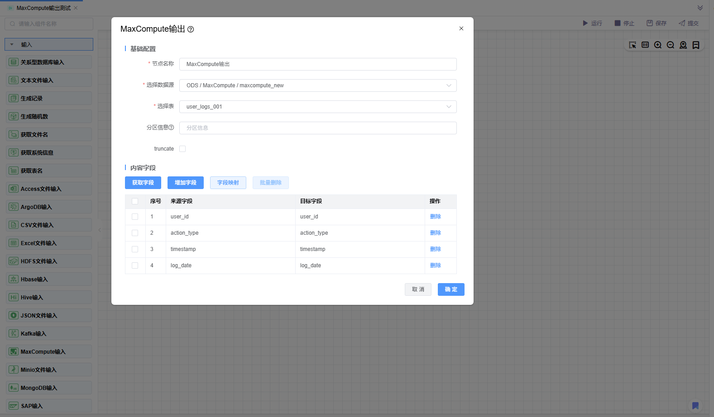Click the 获取字段 button
Screen dimensions: 714x417
click(143, 183)
